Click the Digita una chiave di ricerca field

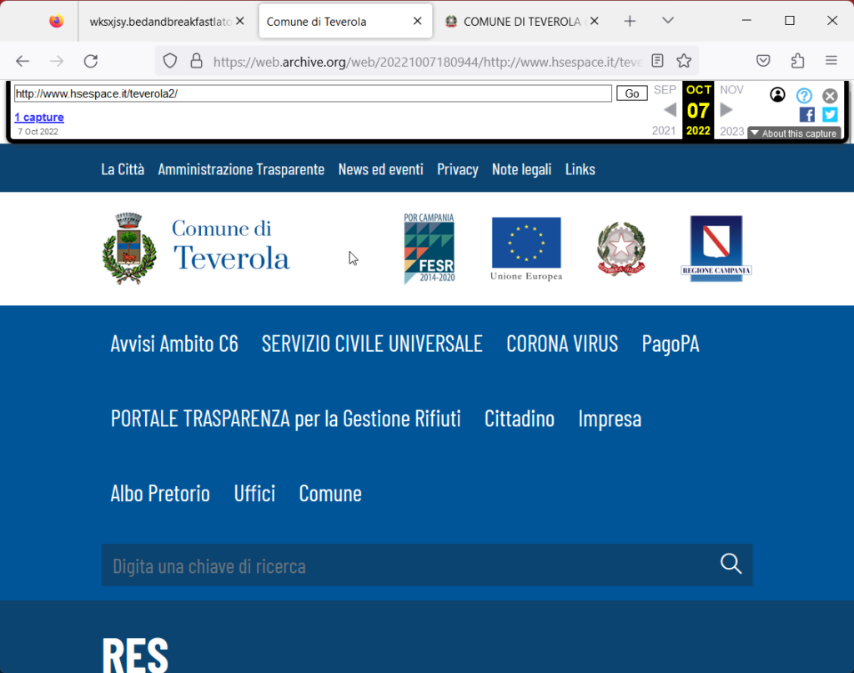(409, 565)
